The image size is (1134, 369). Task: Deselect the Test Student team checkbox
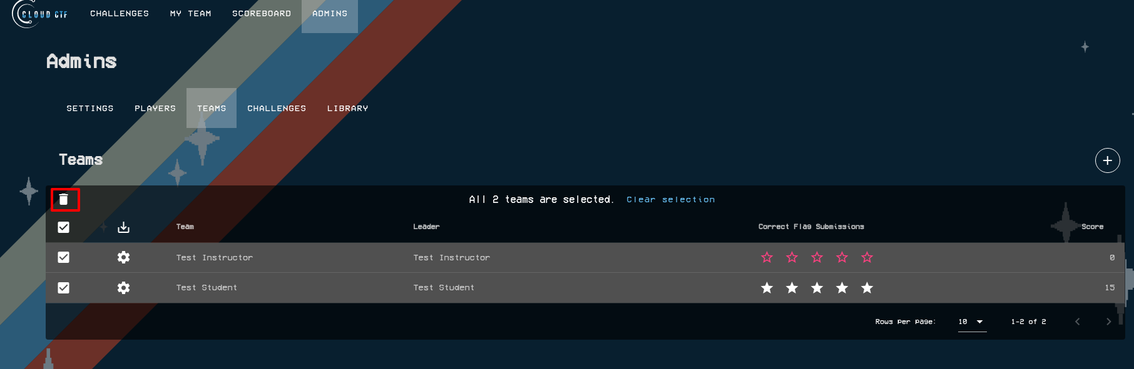64,288
